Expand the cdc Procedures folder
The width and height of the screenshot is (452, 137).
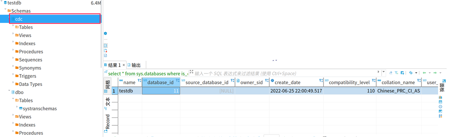point(13,50)
